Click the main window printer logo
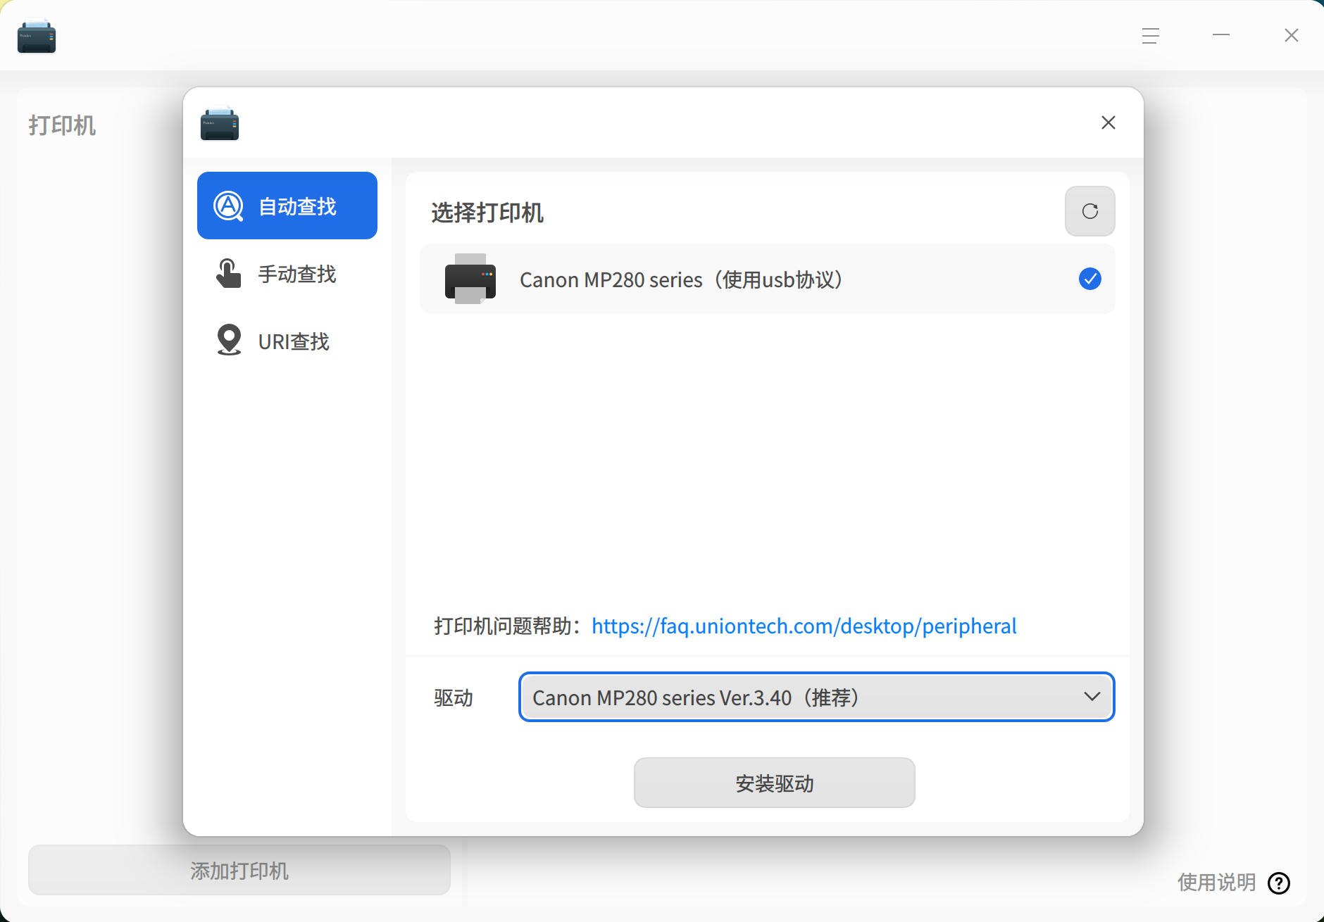The image size is (1324, 922). pos(37,35)
